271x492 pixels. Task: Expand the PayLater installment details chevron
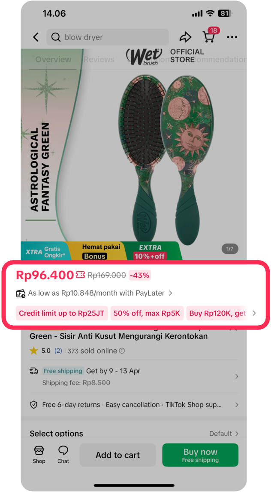point(170,293)
